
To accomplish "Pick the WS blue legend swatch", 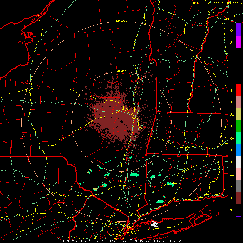I will [238, 150].
